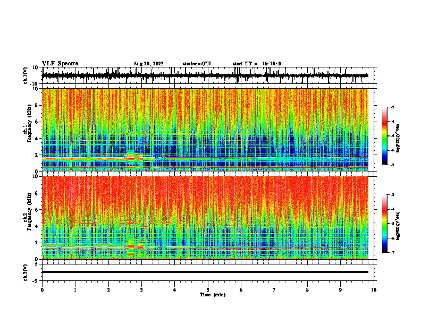Click the ch.3(V) panel axis label
The image size is (421, 325).
26,272
